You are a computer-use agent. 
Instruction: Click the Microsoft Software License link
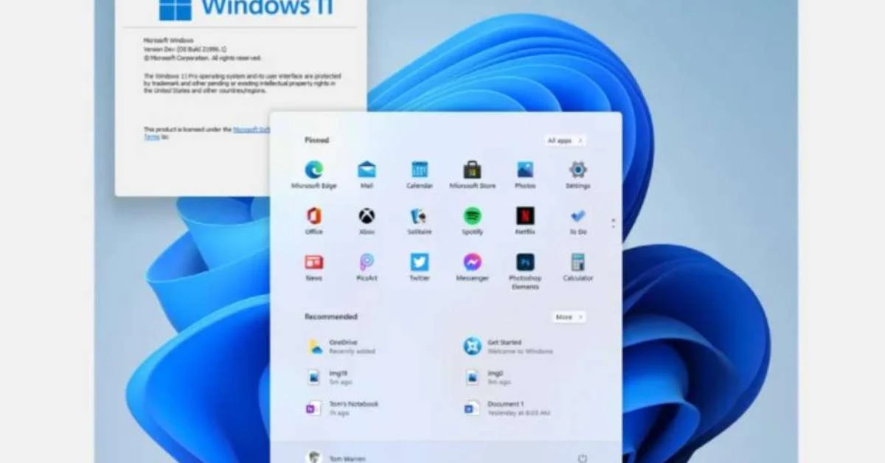click(251, 129)
